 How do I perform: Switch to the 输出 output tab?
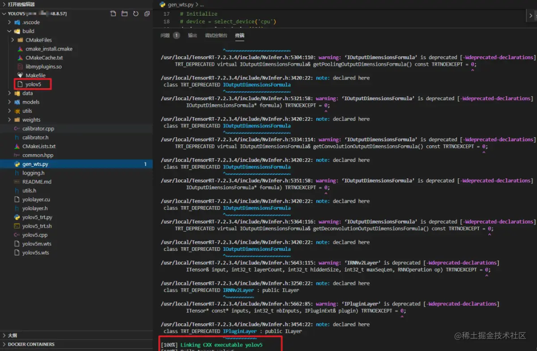[192, 35]
